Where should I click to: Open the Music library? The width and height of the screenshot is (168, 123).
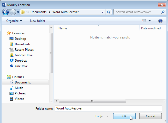[x=19, y=88]
